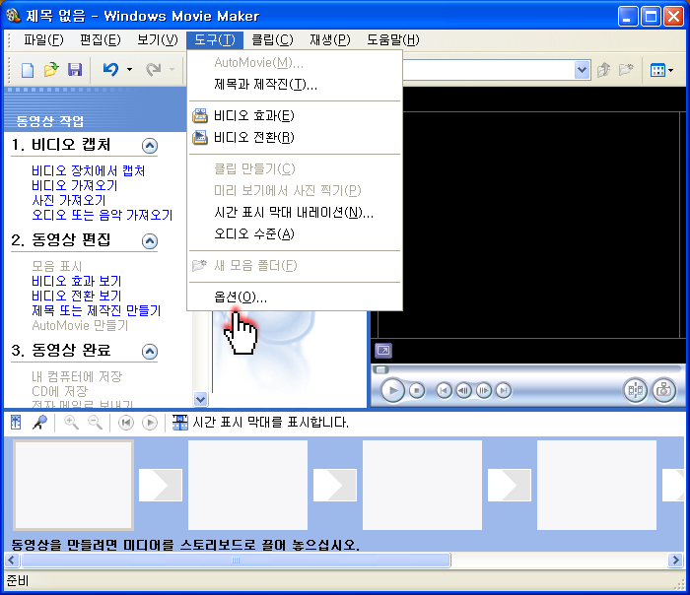Click the Take Picture camera icon

click(663, 390)
